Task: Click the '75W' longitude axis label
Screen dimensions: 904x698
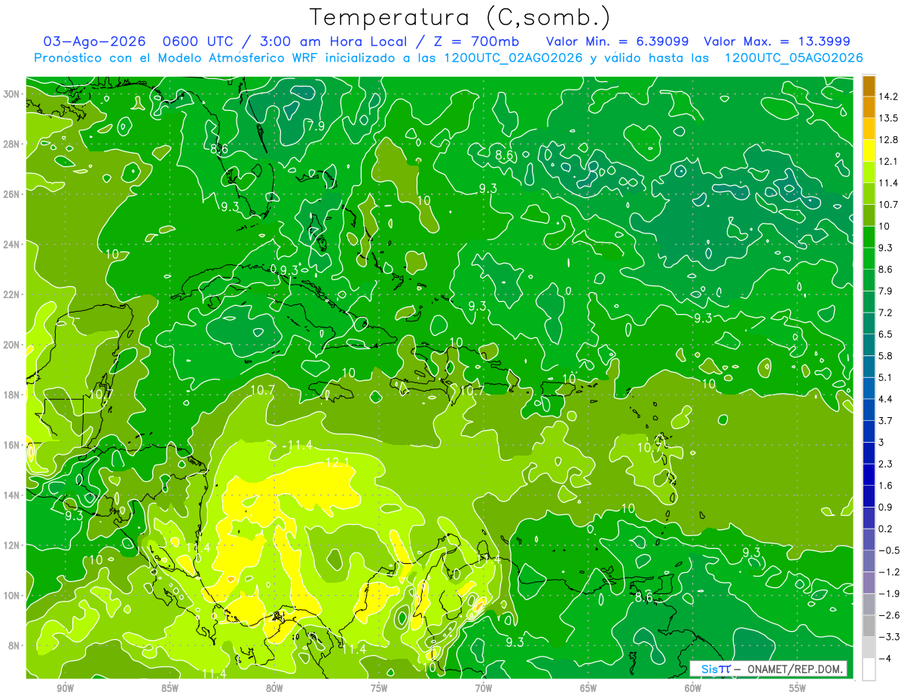Action: click(379, 688)
